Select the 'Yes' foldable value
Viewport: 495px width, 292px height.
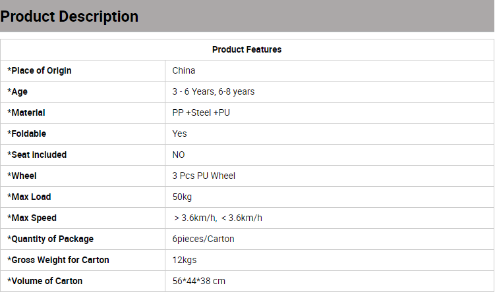(x=180, y=134)
